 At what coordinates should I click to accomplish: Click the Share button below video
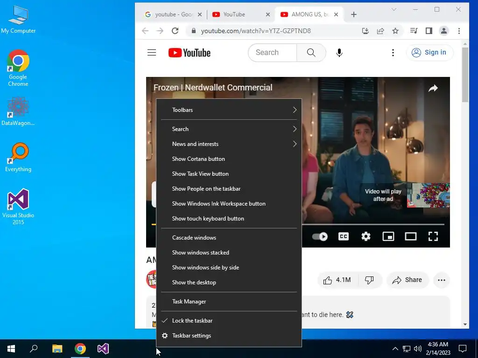pos(408,280)
